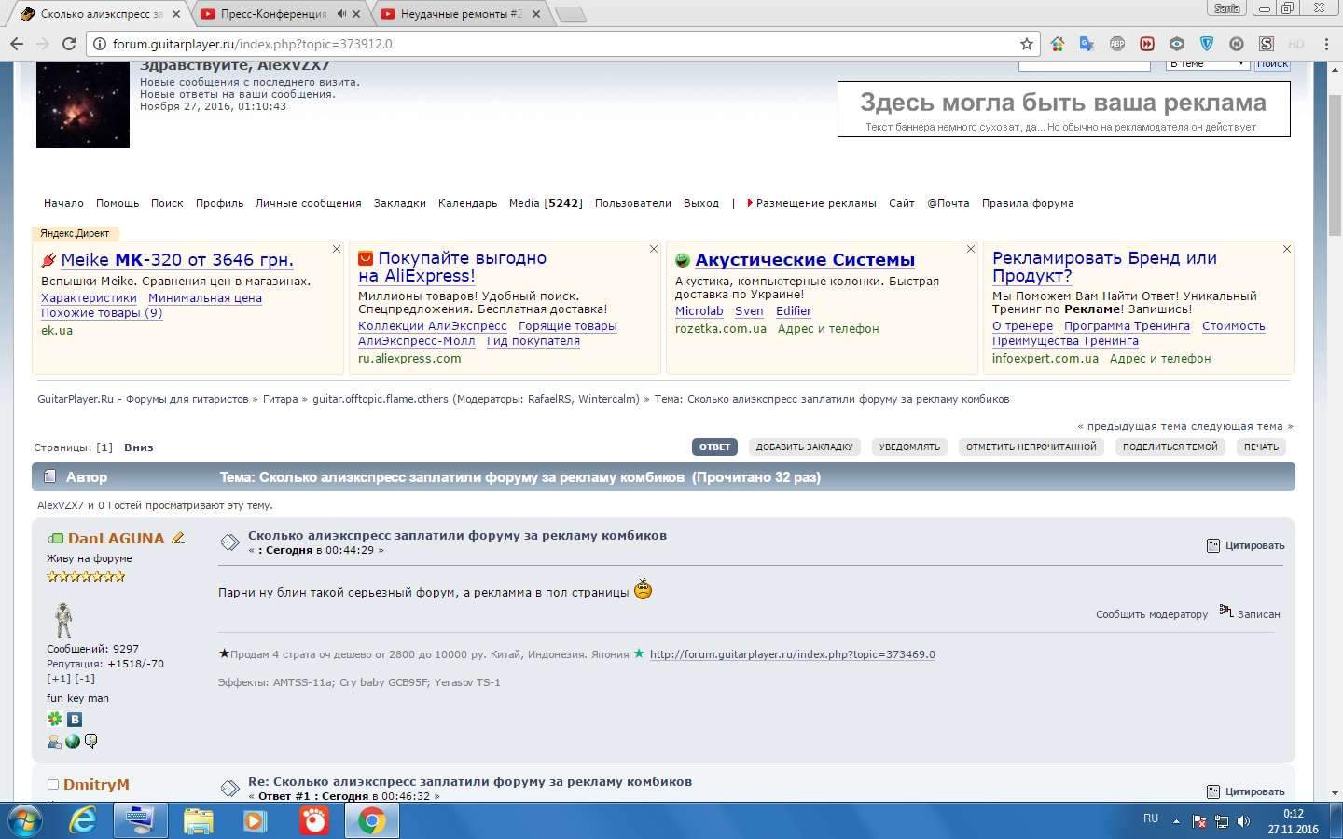Open the forum topic 373469 signature link
Image resolution: width=1343 pixels, height=839 pixels.
tap(793, 654)
